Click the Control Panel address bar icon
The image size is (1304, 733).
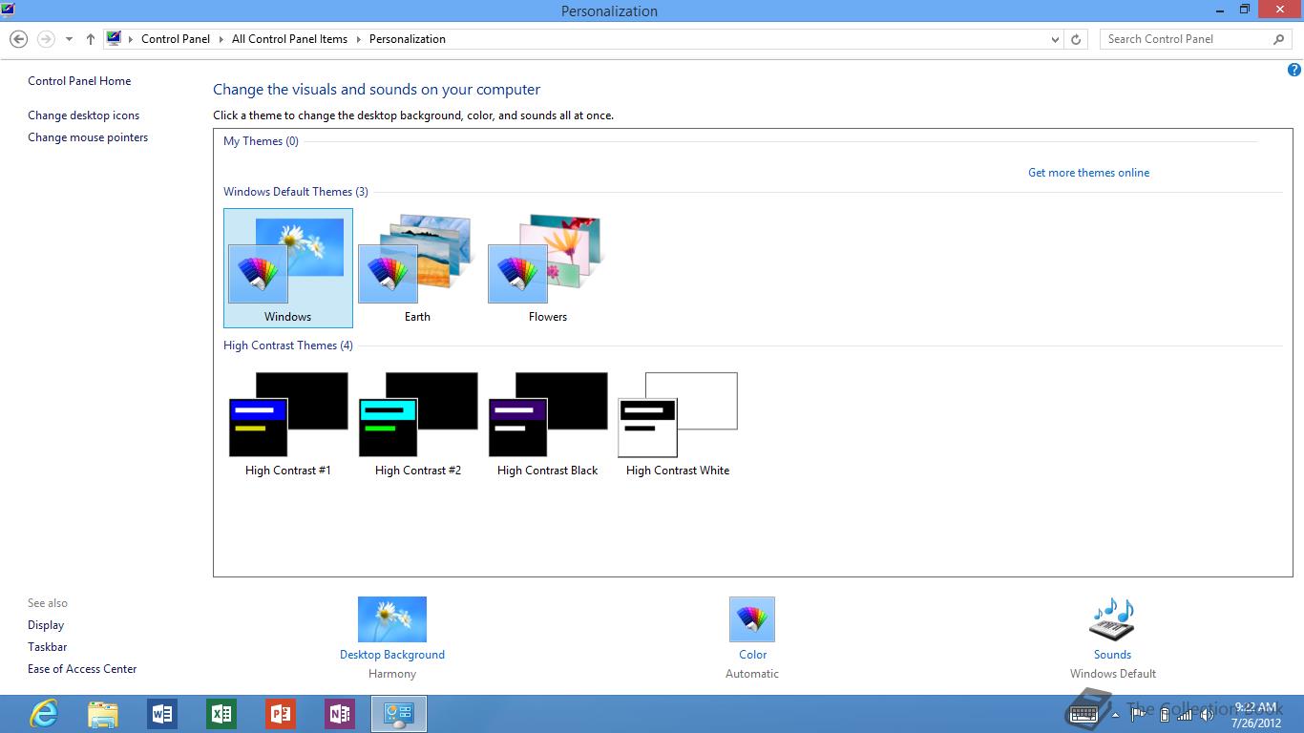coord(114,39)
